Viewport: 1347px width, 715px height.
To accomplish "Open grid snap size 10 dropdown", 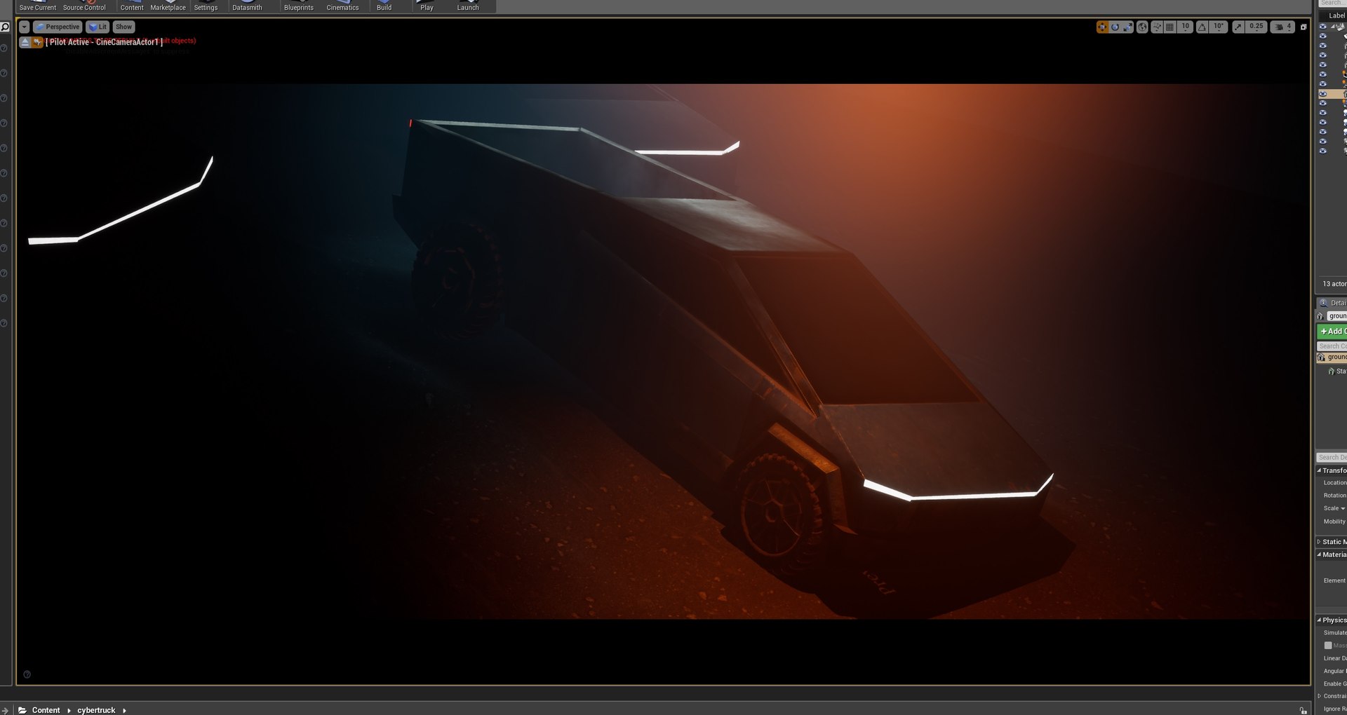I will click(1185, 27).
